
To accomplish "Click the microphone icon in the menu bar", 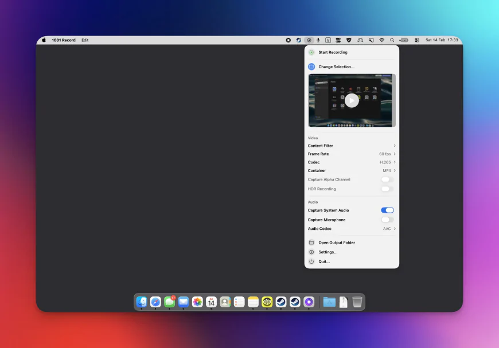I will click(318, 40).
